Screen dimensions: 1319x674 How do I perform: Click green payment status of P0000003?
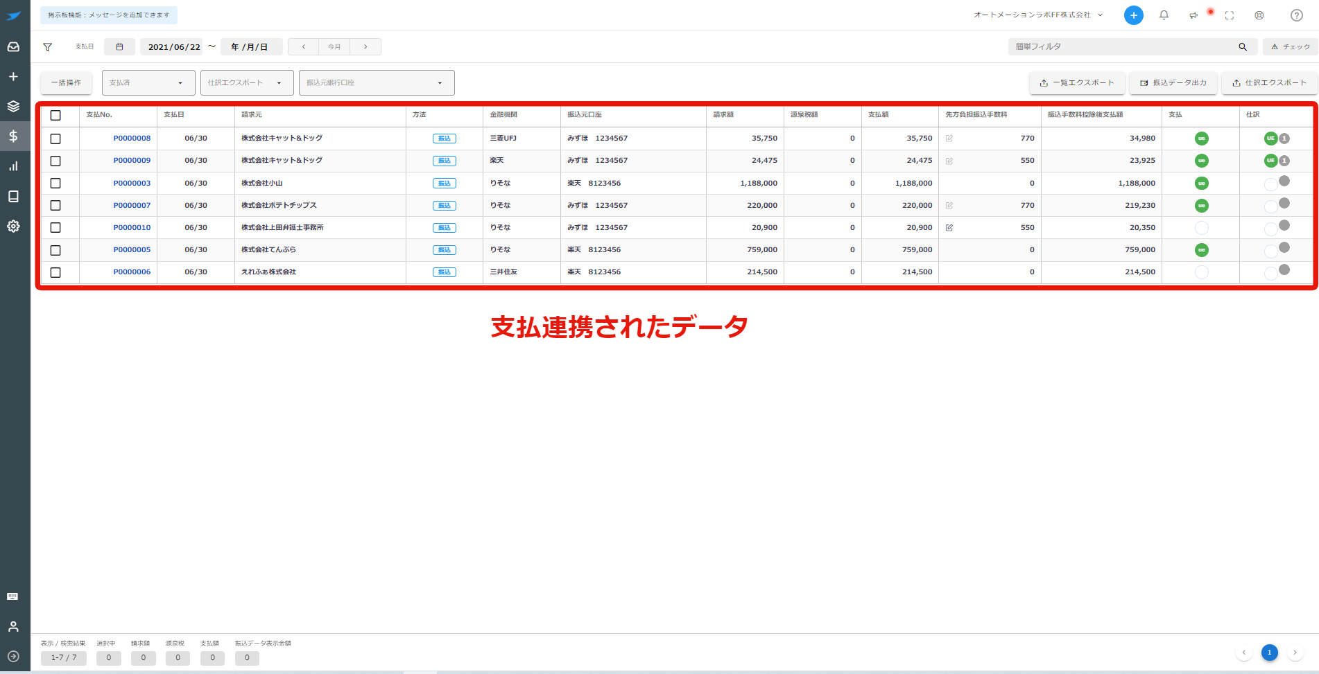(x=1202, y=183)
